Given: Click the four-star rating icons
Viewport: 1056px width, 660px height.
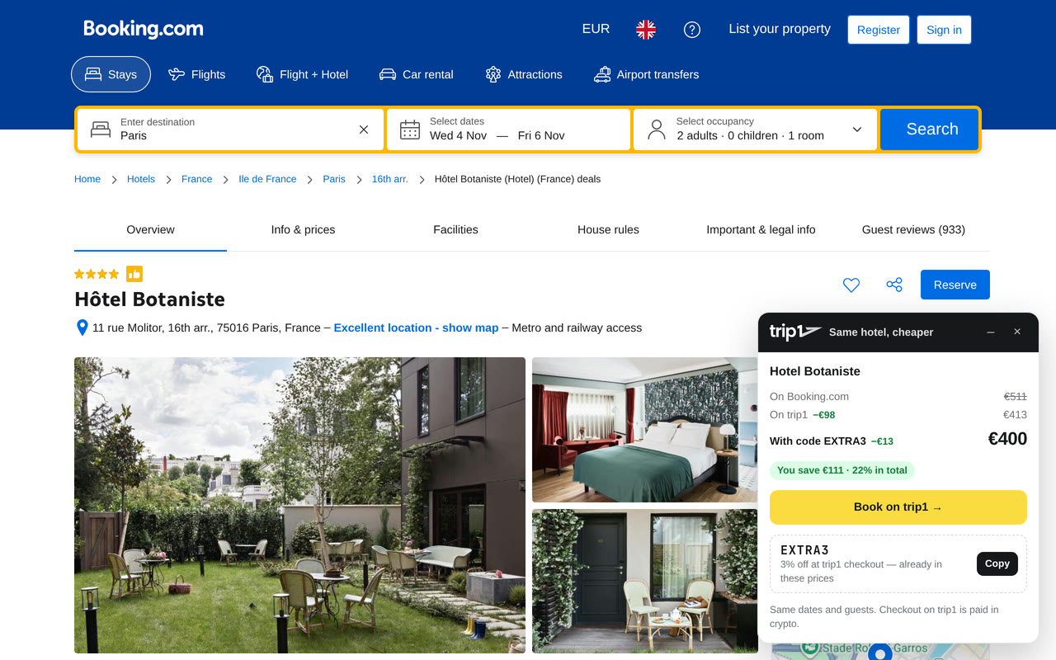Looking at the screenshot, I should point(97,274).
